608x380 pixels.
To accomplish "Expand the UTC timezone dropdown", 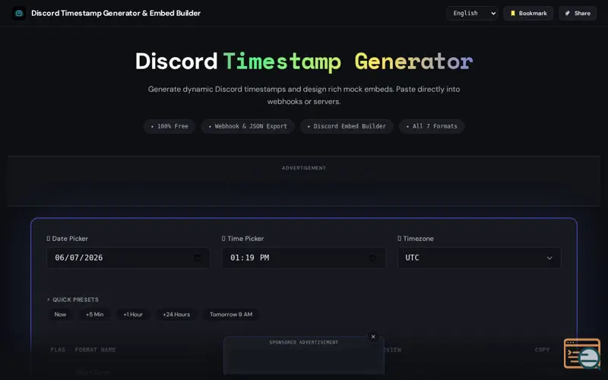I will click(480, 258).
